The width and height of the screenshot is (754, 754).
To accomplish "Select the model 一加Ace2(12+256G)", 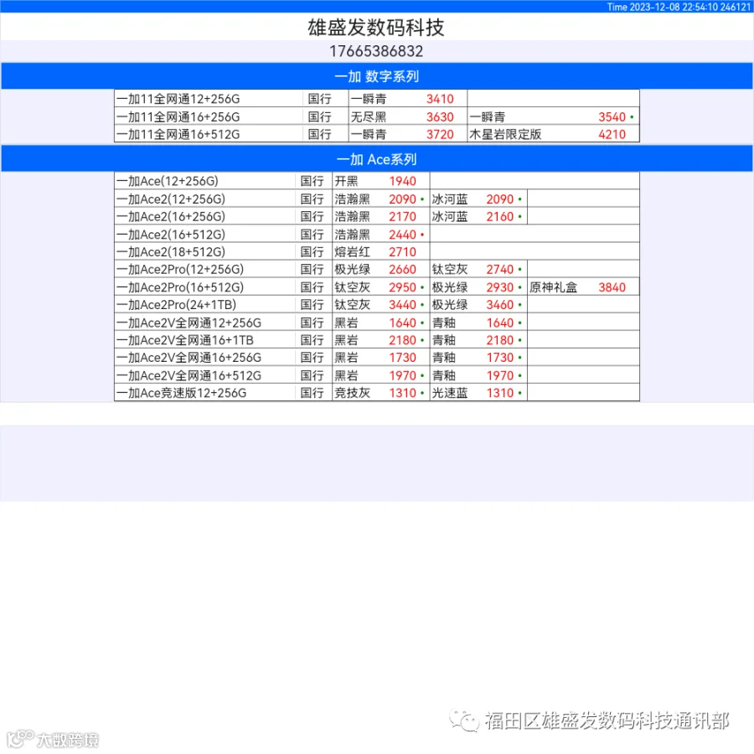I will [171, 199].
